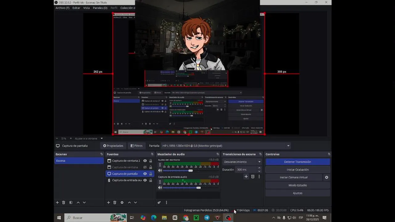Mute Captura de entrada audio speaker icon

160,187
